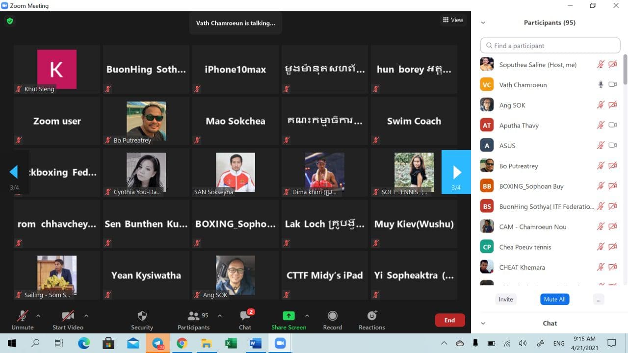Open the View layout menu
This screenshot has width=628, height=353.
453,20
